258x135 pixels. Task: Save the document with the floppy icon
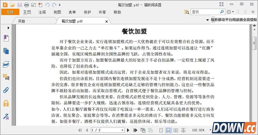click(20, 5)
